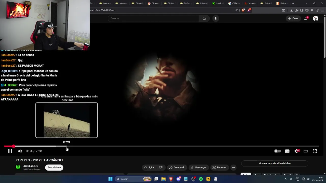The image size is (326, 183).
Task: Open Task View on taskbar
Action: point(156,179)
